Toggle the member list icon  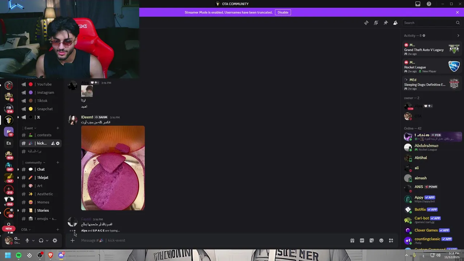(x=395, y=23)
